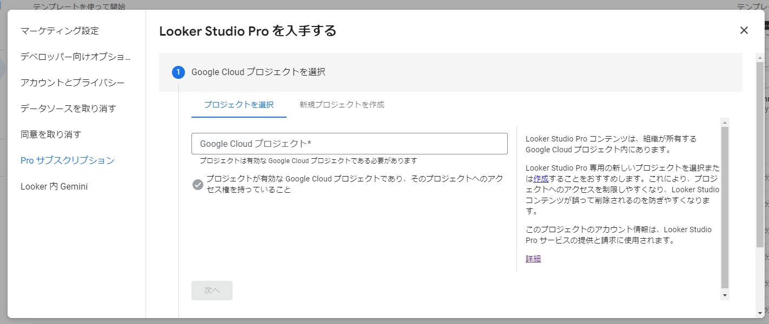Image resolution: width=769 pixels, height=324 pixels.
Task: Switch to 新規プロジェクトを作成 tab
Action: [x=342, y=105]
